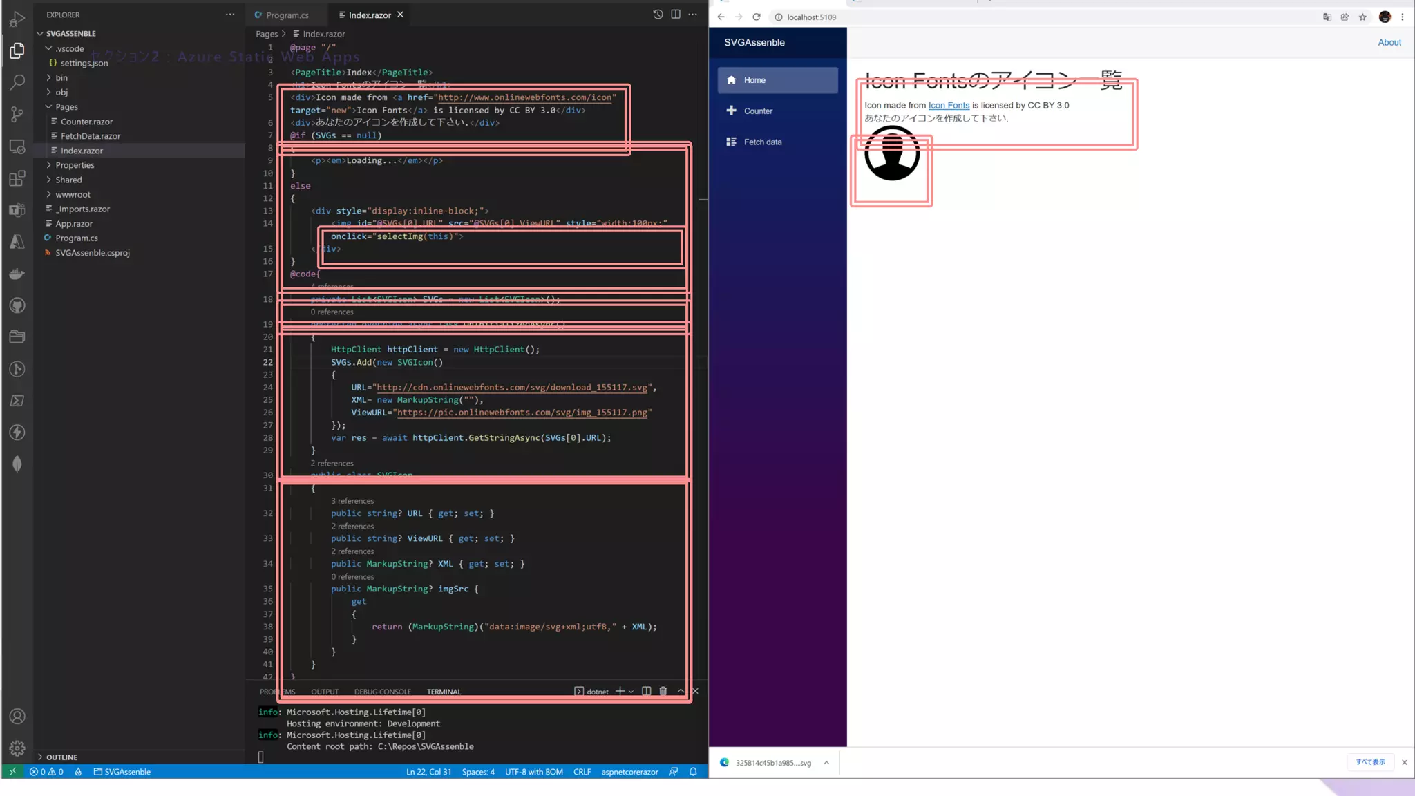
Task: Click the user silhouette icon image
Action: (x=892, y=153)
